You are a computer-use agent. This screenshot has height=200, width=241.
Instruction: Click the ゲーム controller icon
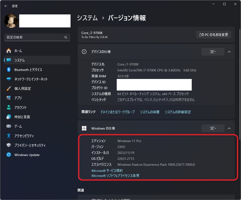[x=9, y=126]
